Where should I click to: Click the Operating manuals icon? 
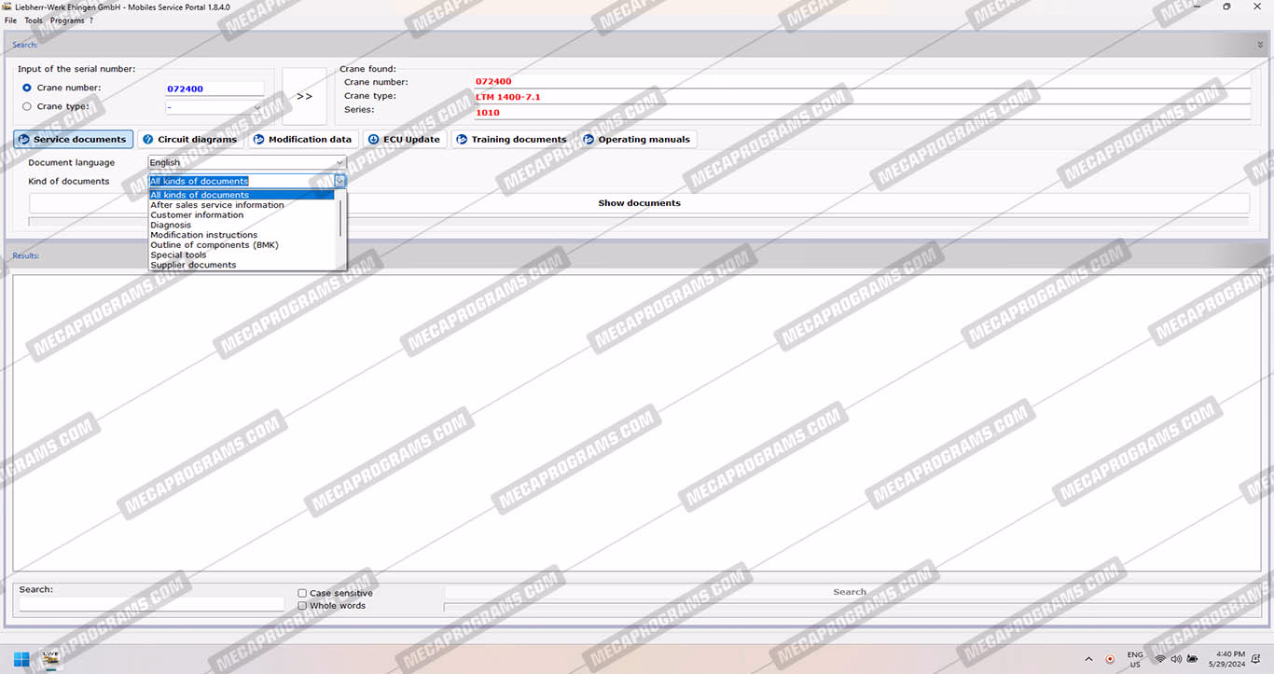coord(589,140)
